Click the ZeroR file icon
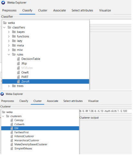Viewport: 133px width, 156px height. click(x=18, y=81)
